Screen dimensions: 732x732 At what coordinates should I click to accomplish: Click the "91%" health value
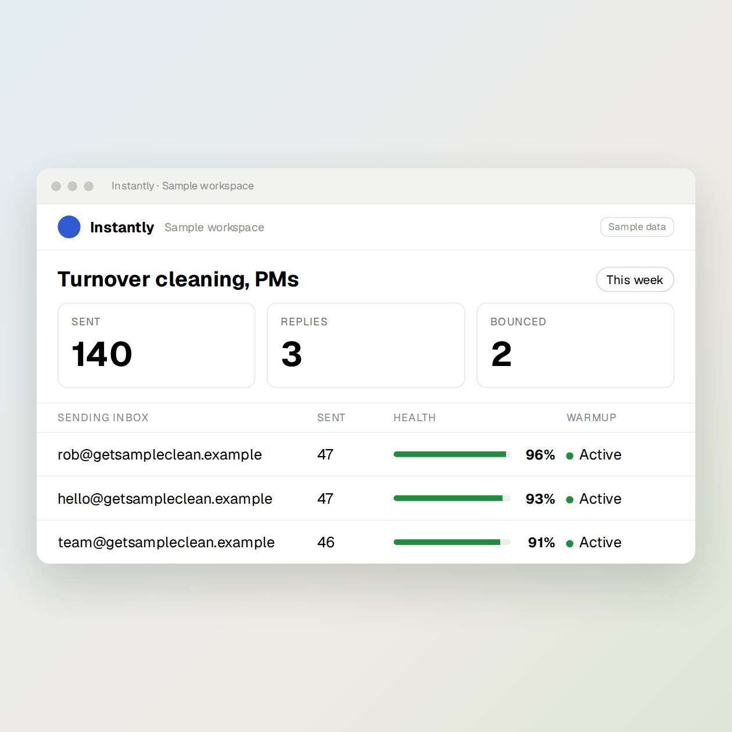coord(541,543)
